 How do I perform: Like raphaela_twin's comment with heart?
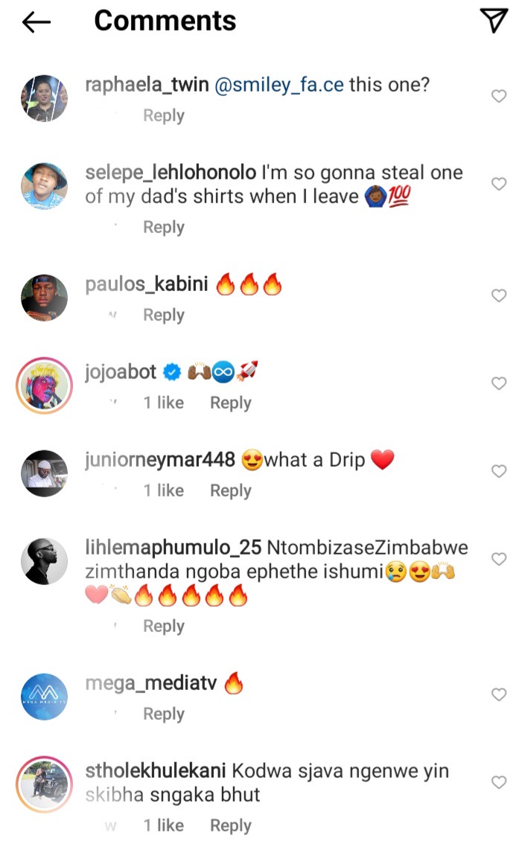(499, 96)
